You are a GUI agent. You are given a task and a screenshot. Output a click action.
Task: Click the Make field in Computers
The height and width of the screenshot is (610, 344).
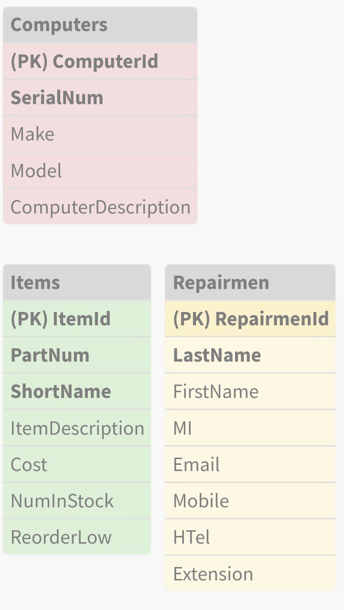100,134
